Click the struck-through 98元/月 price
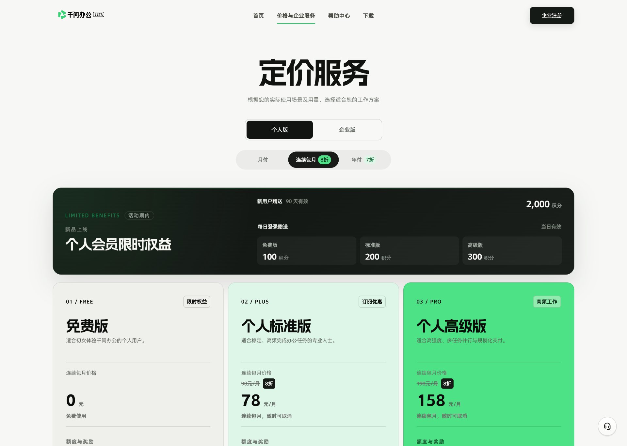Image resolution: width=627 pixels, height=446 pixels. [250, 384]
